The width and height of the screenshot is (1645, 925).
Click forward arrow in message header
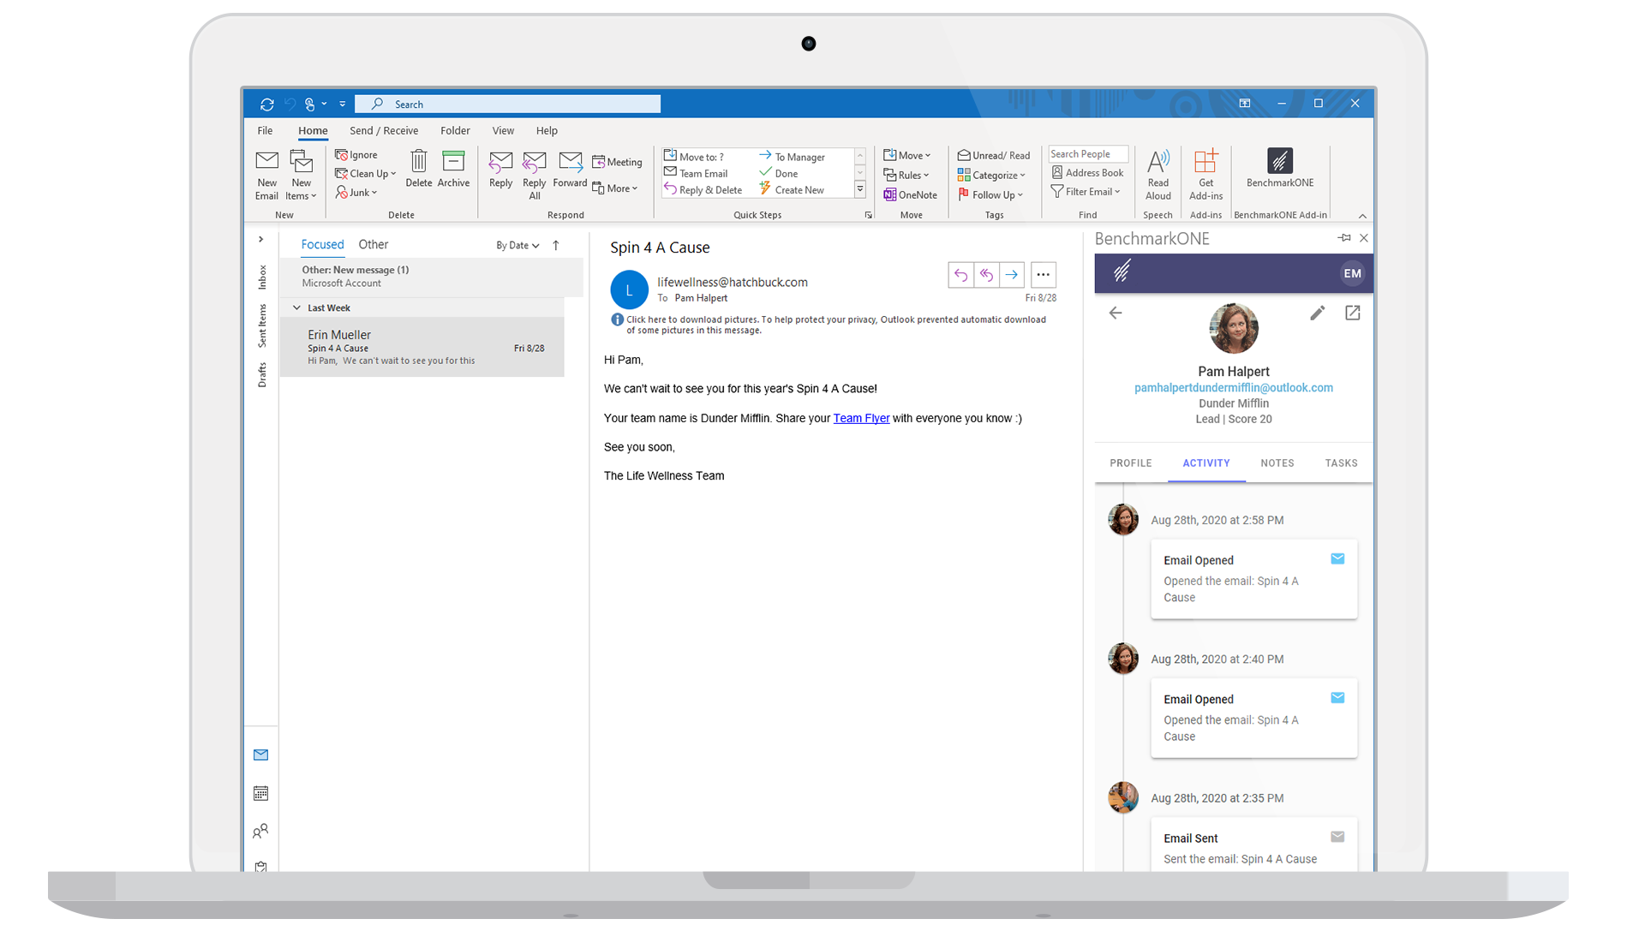click(1012, 275)
